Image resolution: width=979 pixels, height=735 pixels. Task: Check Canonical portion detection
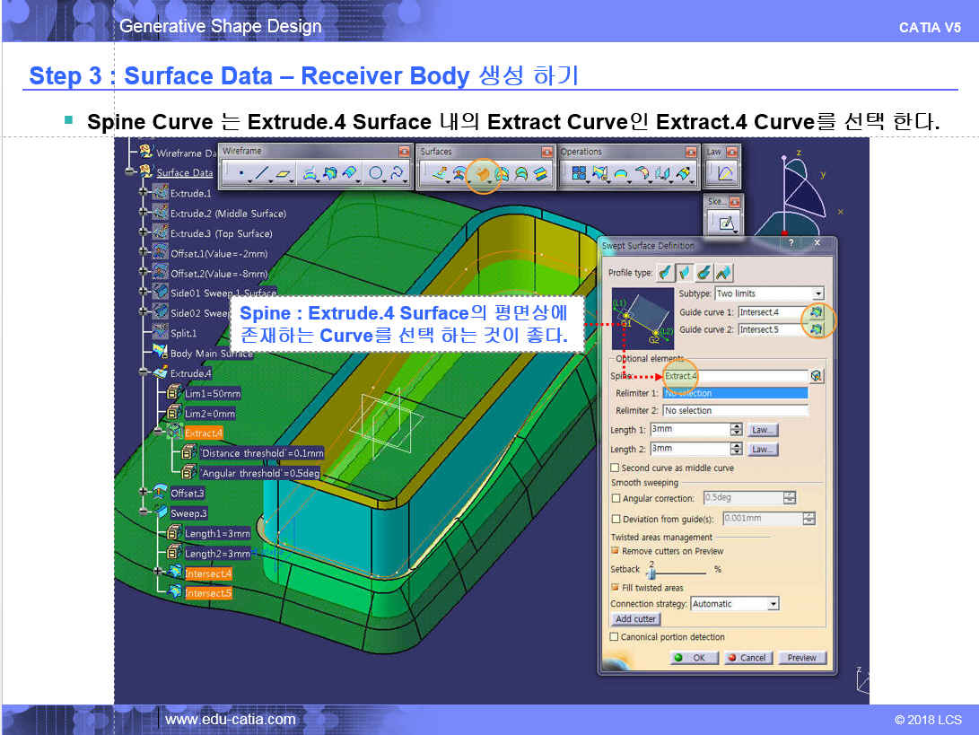pyautogui.click(x=615, y=637)
